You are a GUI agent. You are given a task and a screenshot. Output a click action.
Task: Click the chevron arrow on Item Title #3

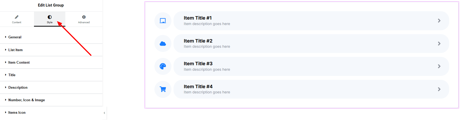point(439,66)
